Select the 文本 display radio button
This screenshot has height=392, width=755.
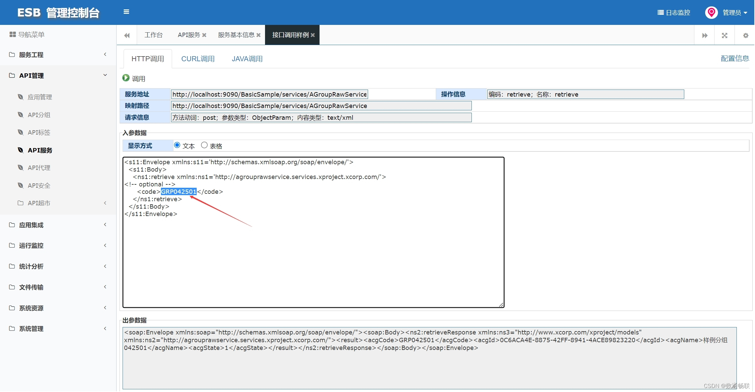tap(177, 145)
